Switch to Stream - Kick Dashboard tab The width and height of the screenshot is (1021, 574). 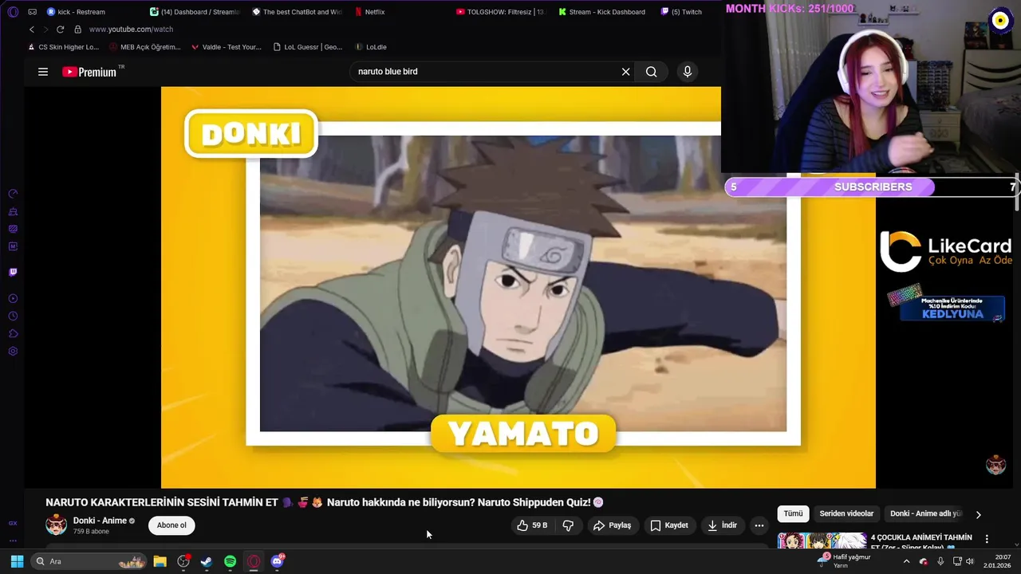pos(603,12)
